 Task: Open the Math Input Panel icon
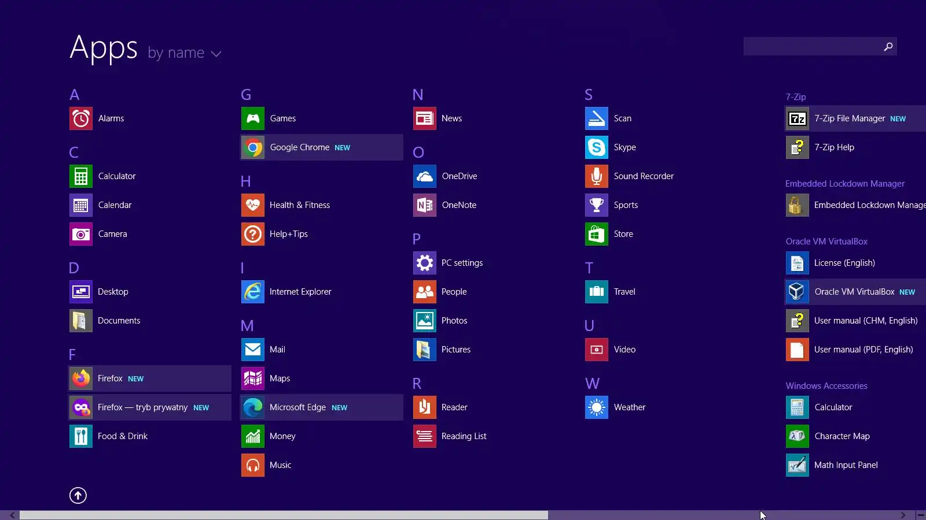coord(798,465)
